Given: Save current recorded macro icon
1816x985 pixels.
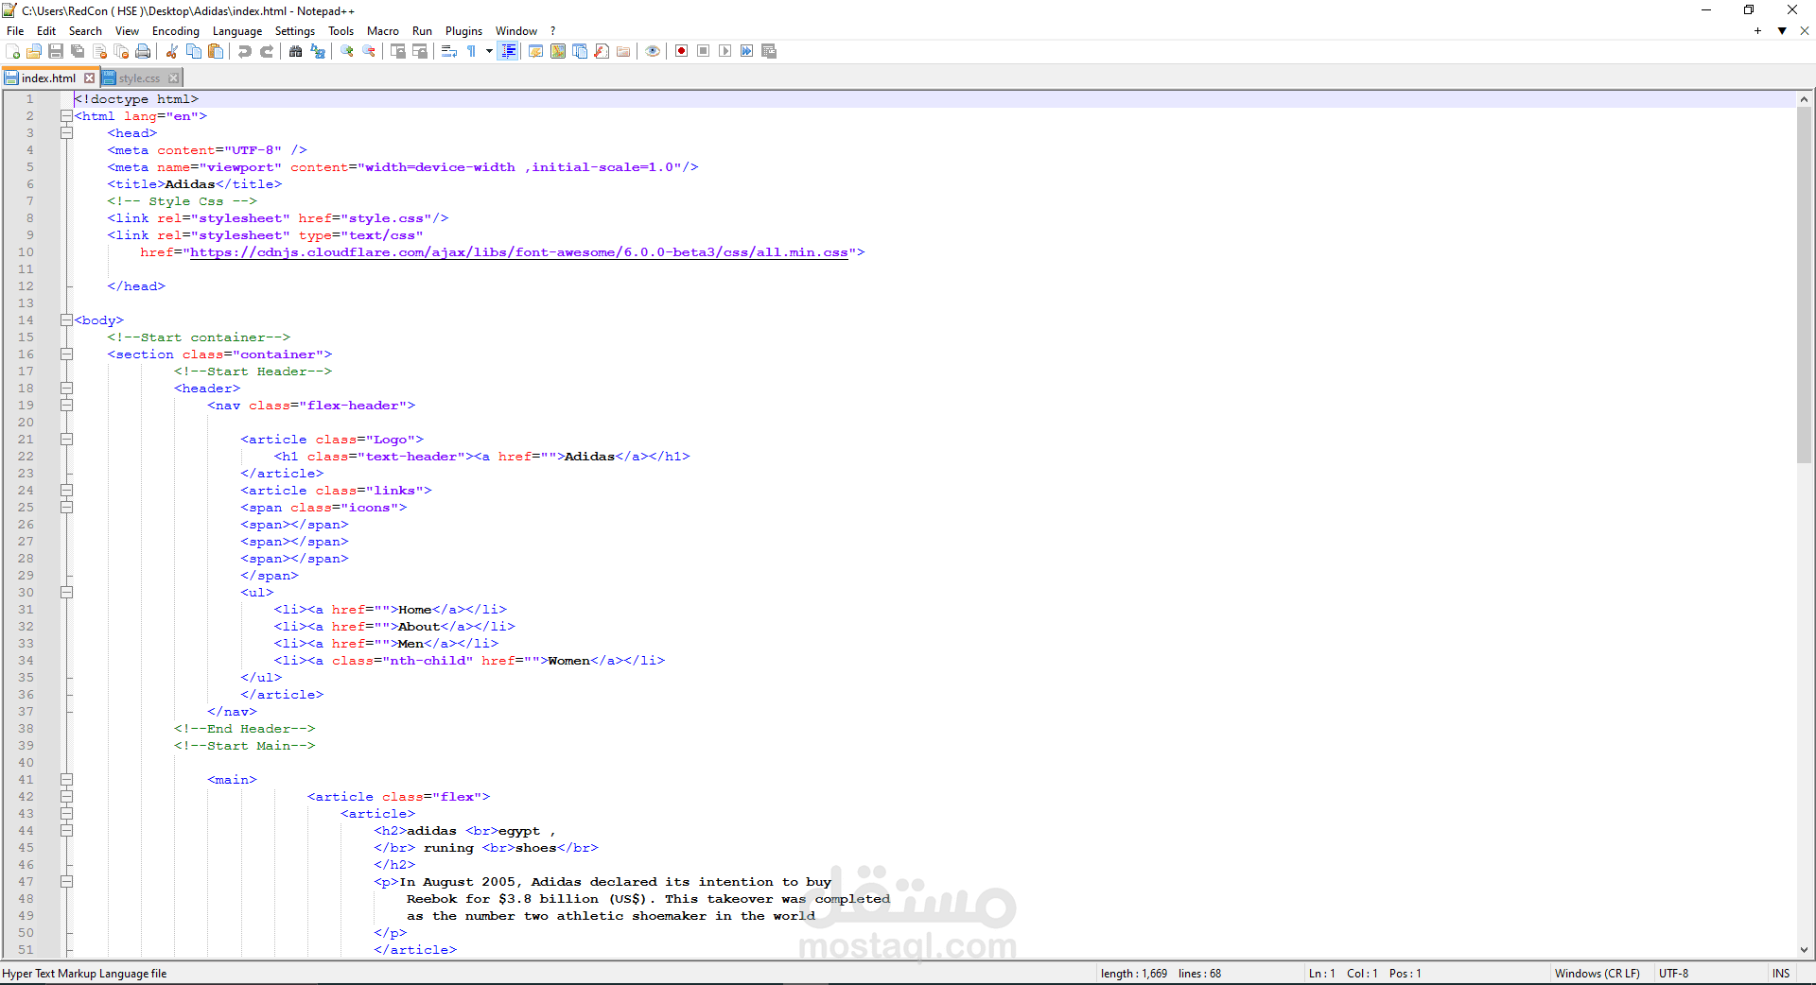Looking at the screenshot, I should [769, 51].
